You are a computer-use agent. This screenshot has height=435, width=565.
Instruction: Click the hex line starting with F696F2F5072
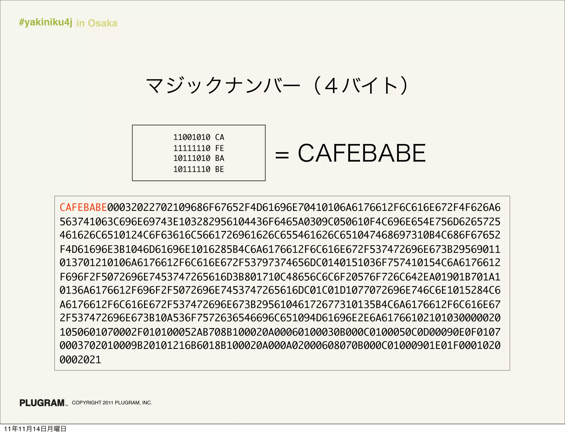coord(280,277)
